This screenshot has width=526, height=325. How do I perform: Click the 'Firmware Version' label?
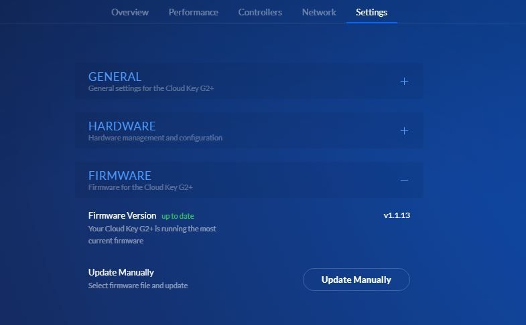[x=122, y=215]
